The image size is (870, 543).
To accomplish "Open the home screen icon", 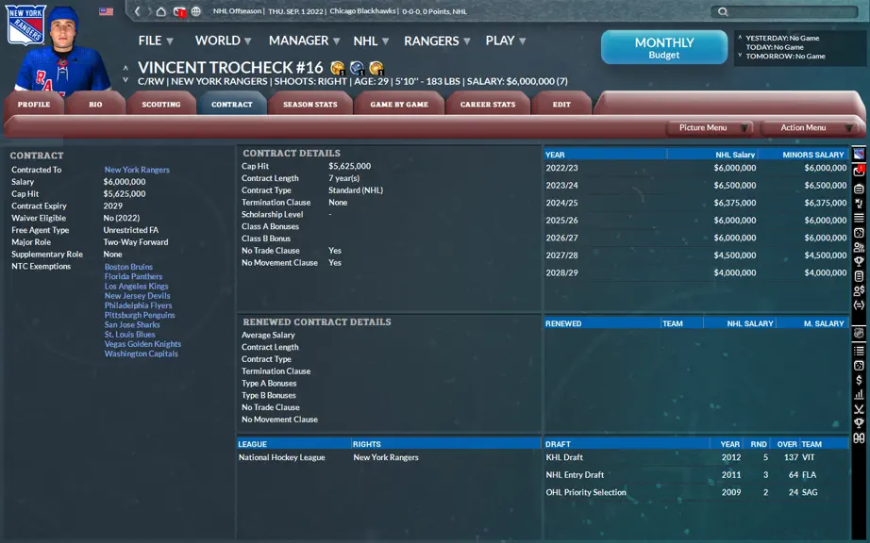I will tap(161, 11).
